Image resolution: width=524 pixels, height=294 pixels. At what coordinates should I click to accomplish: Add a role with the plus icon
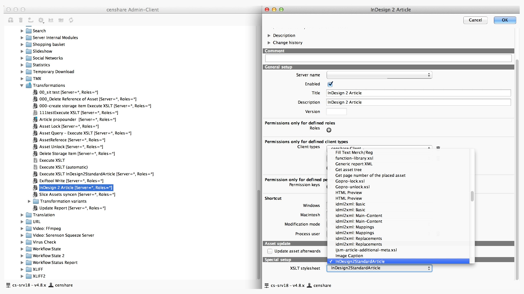(329, 130)
